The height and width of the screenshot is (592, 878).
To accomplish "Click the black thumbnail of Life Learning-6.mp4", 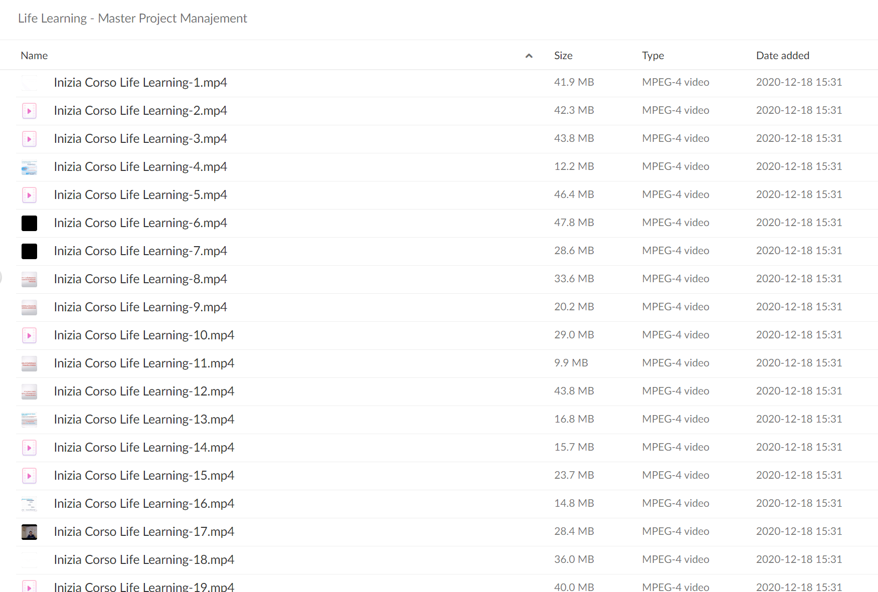I will pyautogui.click(x=29, y=223).
